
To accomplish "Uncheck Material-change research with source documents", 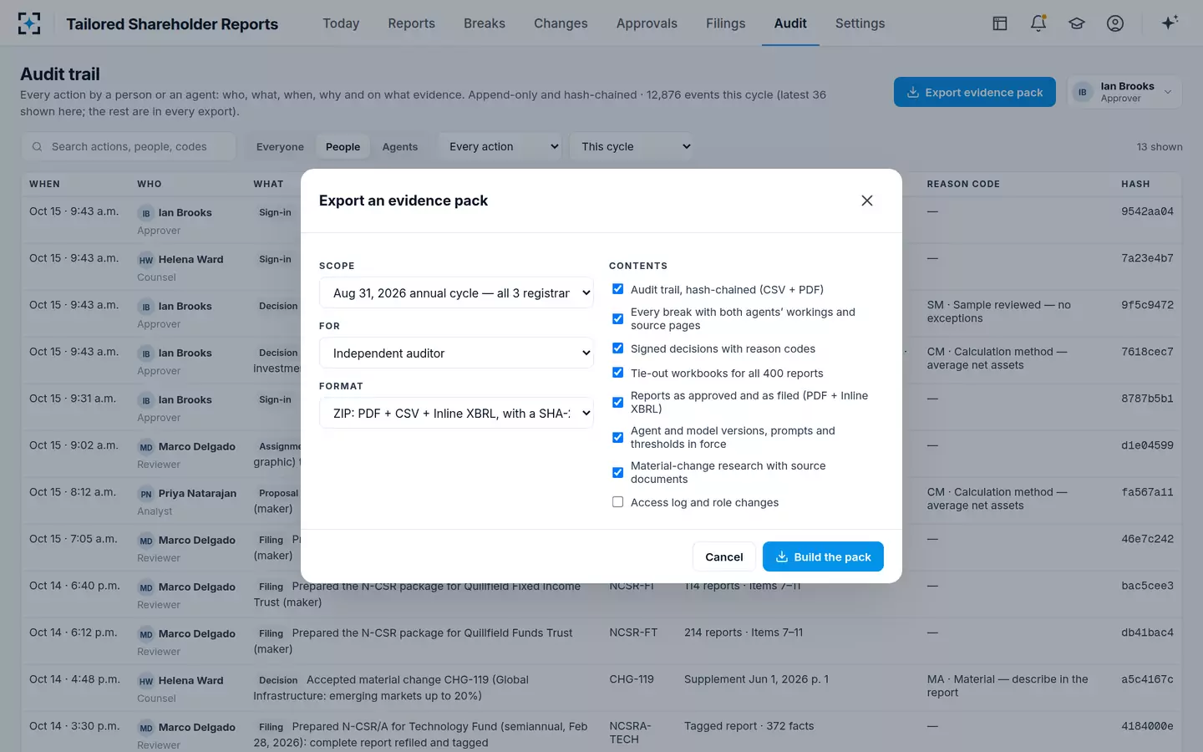I will coord(617,472).
